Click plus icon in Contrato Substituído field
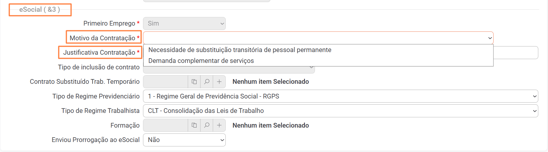Viewport: 548px width, 152px height. [219, 82]
